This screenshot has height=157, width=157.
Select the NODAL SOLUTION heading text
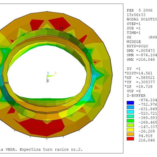(x=142, y=19)
